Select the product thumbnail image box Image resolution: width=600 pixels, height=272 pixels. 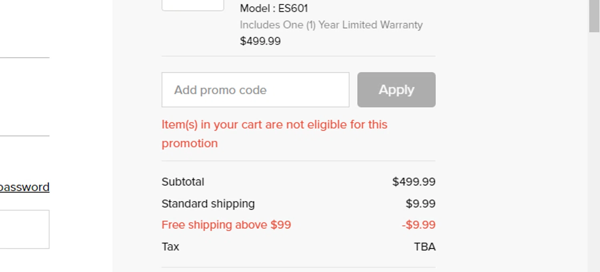pyautogui.click(x=193, y=5)
